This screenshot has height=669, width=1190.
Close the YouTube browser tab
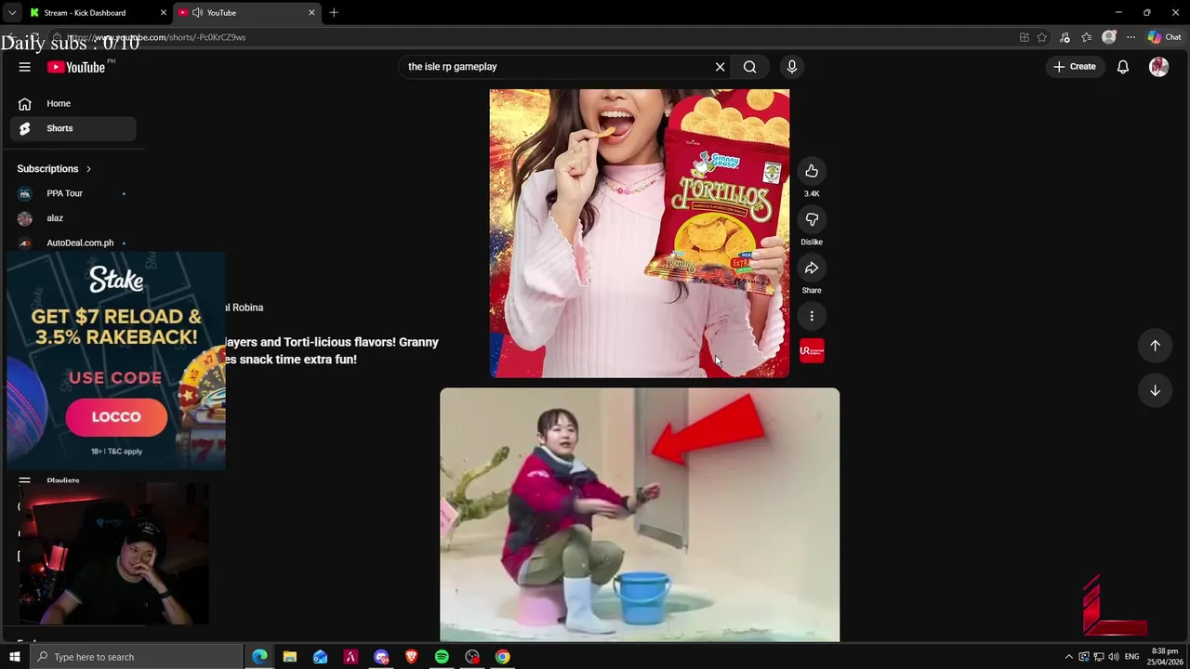coord(311,13)
